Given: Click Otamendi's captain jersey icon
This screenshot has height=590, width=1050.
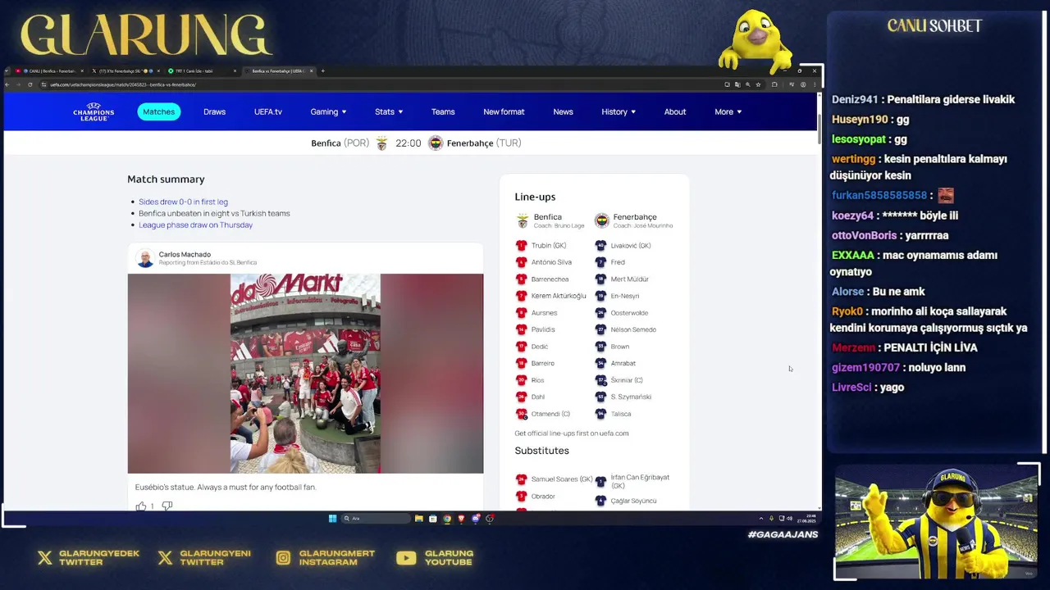Looking at the screenshot, I should (521, 414).
